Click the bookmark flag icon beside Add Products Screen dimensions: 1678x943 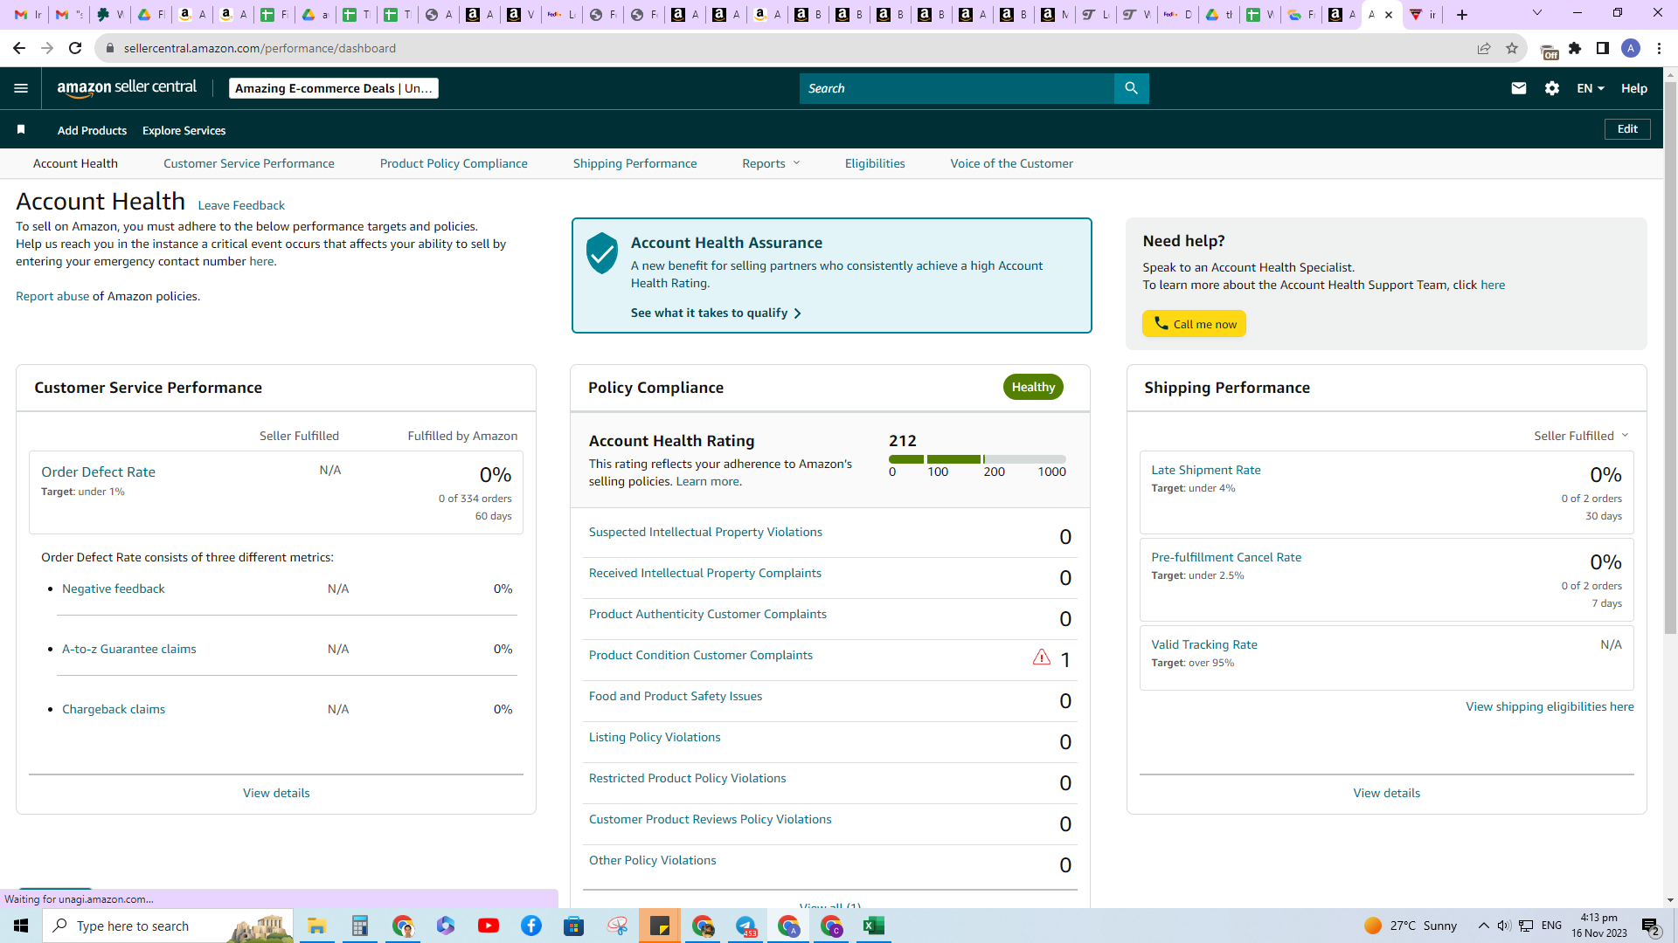[x=21, y=130]
